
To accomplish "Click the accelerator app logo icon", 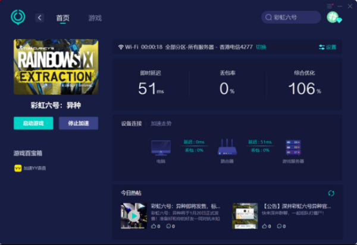I will click(18, 17).
